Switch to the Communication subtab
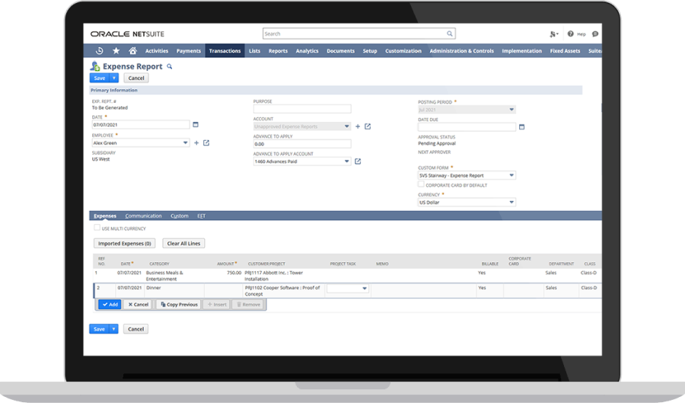The image size is (685, 403). pyautogui.click(x=143, y=216)
